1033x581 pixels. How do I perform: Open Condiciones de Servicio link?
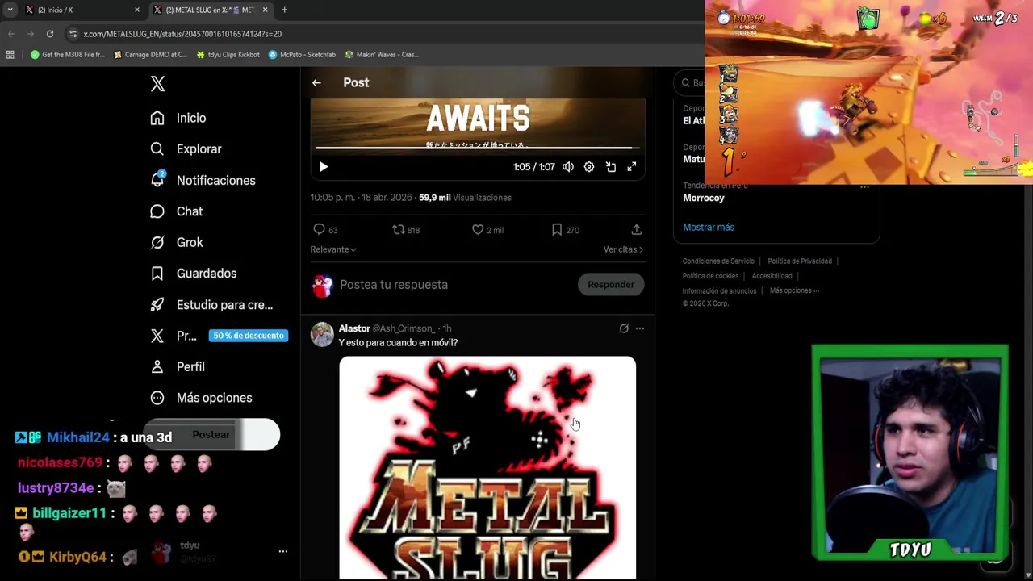click(718, 261)
